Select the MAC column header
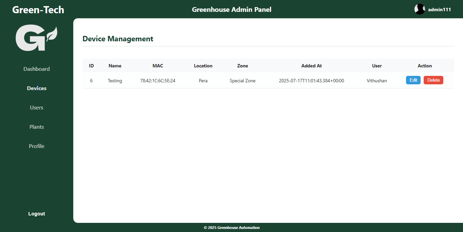 pyautogui.click(x=157, y=66)
